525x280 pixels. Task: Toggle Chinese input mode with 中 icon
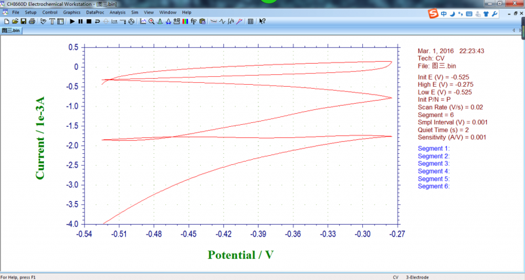pyautogui.click(x=444, y=14)
